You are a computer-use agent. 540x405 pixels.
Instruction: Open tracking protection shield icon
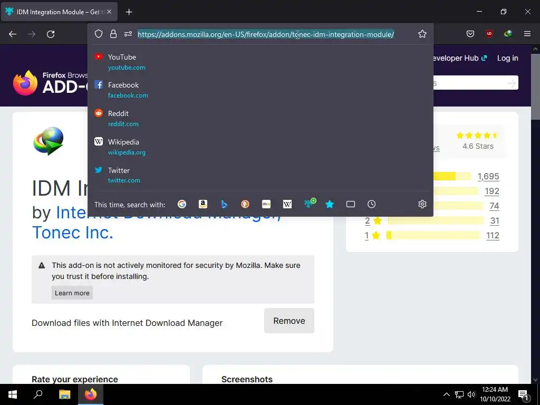pyautogui.click(x=99, y=34)
